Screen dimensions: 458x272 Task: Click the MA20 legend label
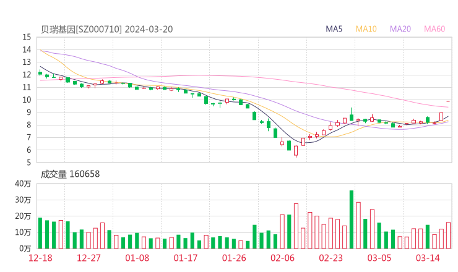point(400,29)
